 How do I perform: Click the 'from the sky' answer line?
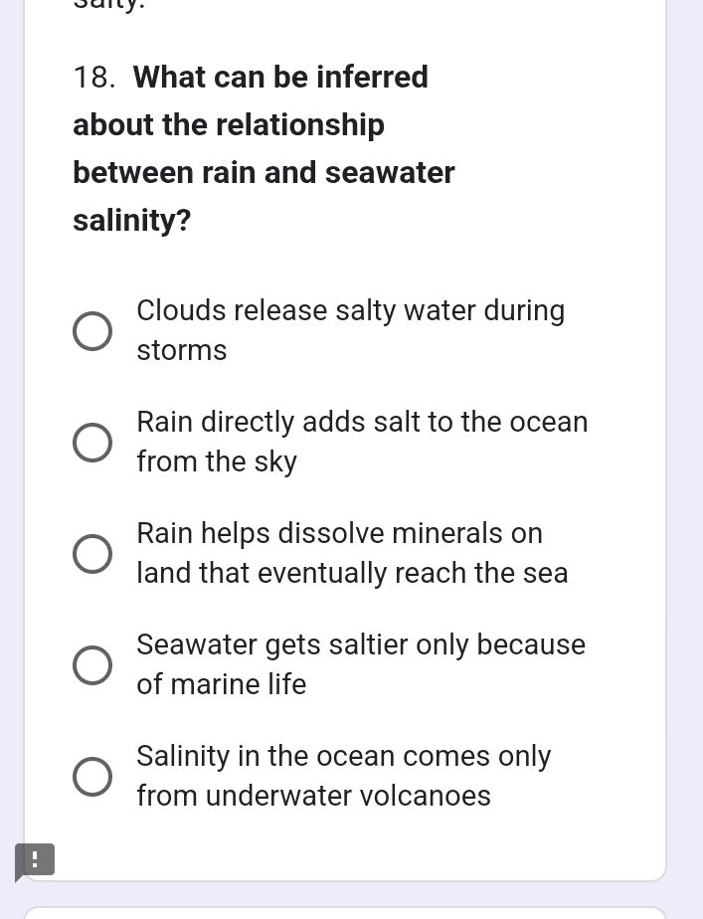[217, 462]
